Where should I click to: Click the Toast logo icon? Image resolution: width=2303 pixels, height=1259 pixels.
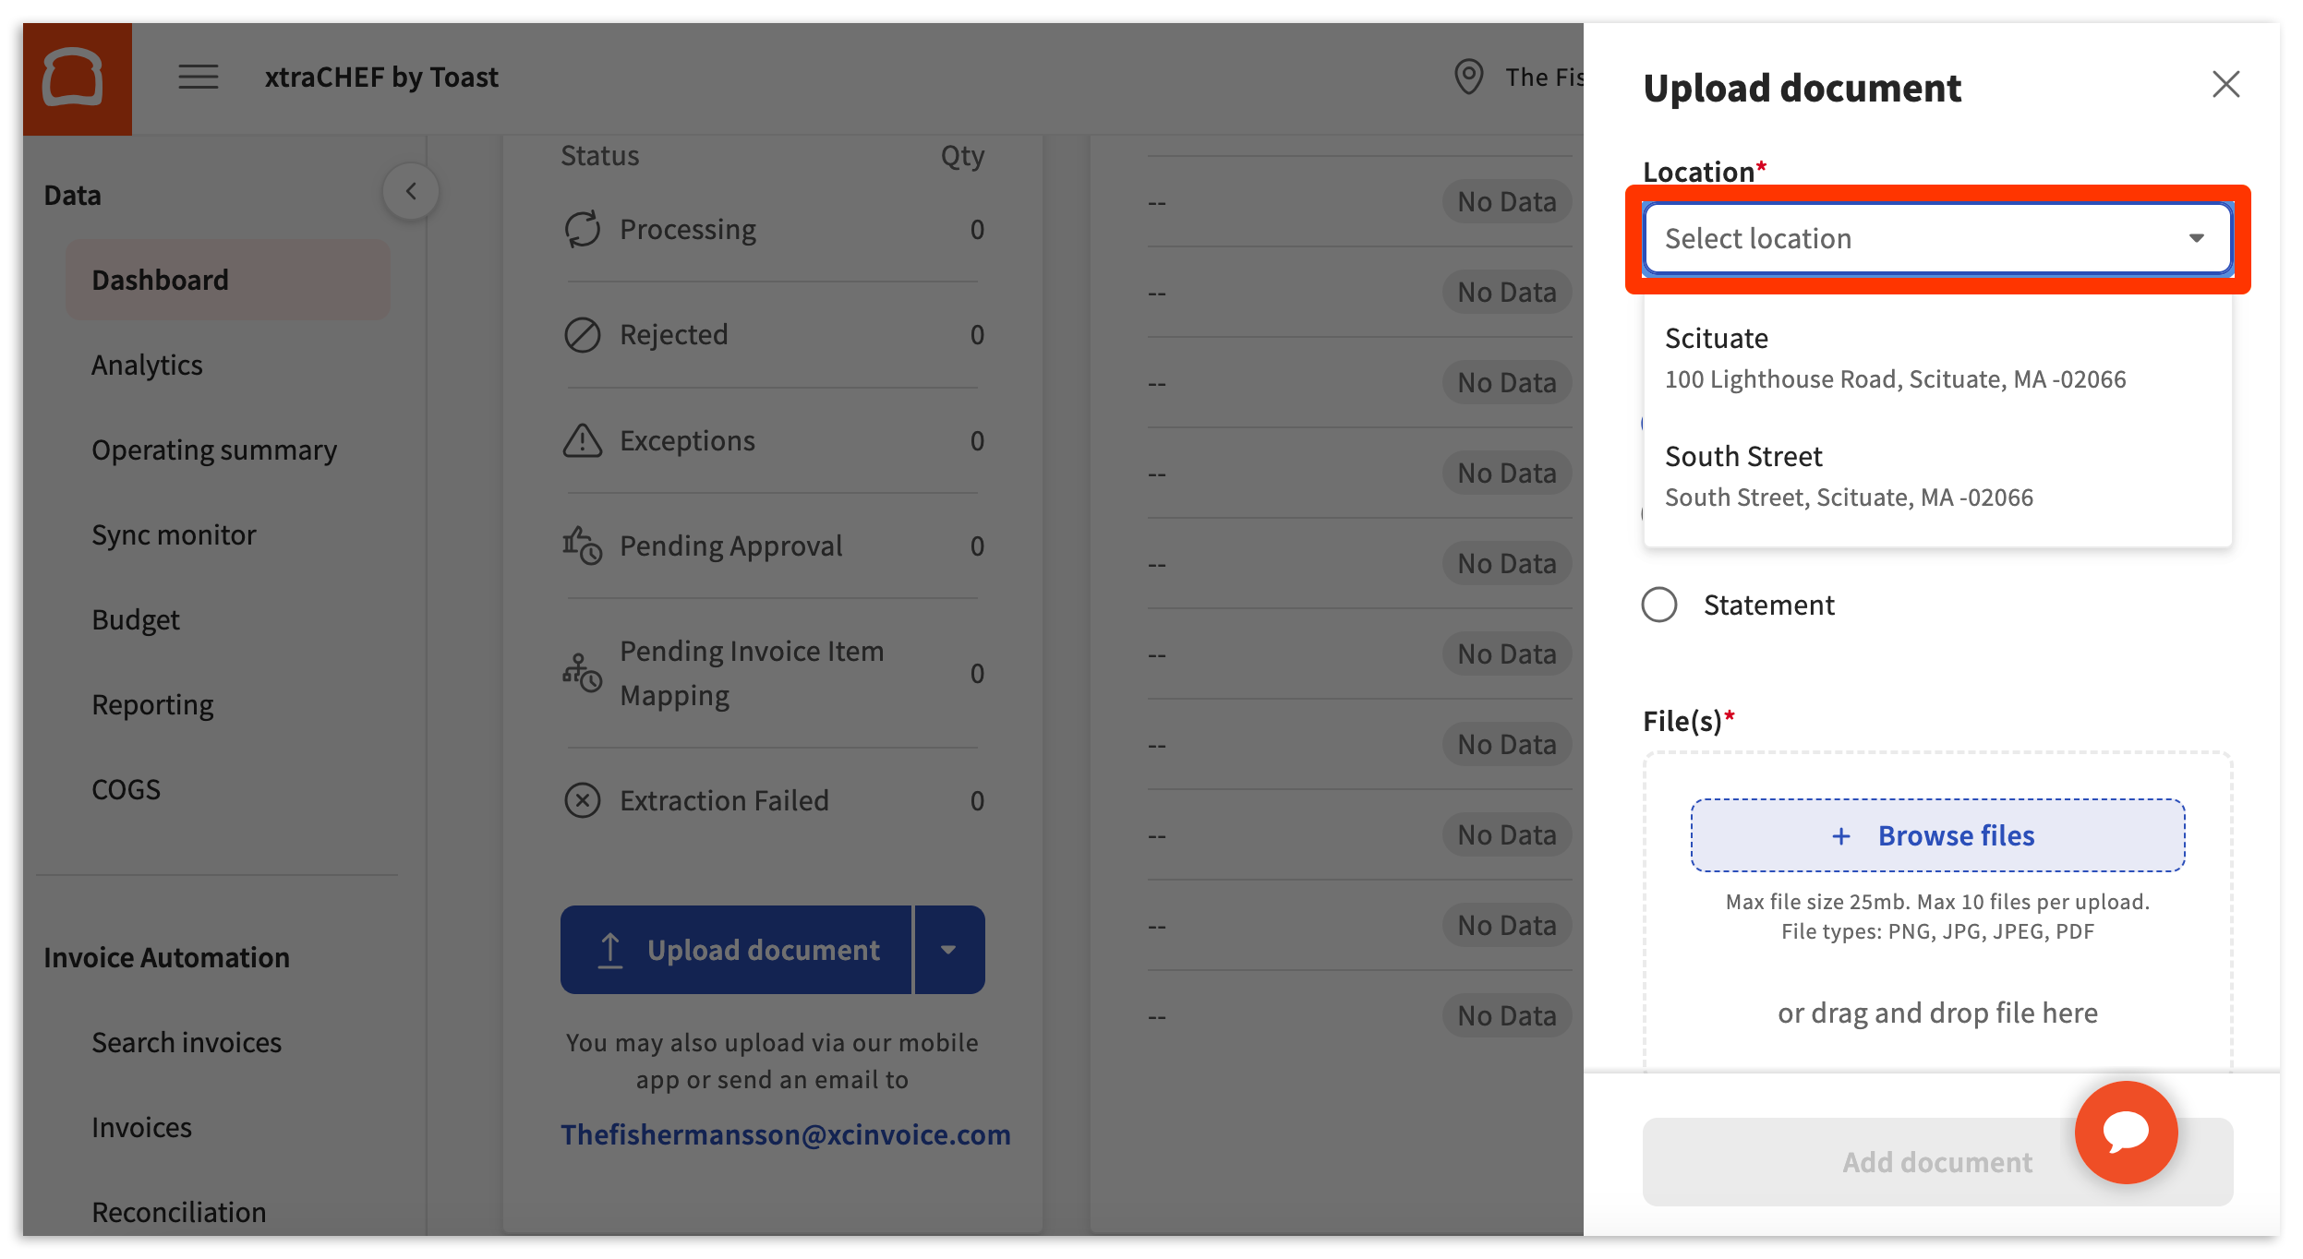coord(74,78)
